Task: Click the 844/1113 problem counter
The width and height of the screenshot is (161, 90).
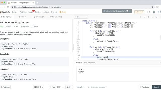Action: pyautogui.click(x=61, y=87)
